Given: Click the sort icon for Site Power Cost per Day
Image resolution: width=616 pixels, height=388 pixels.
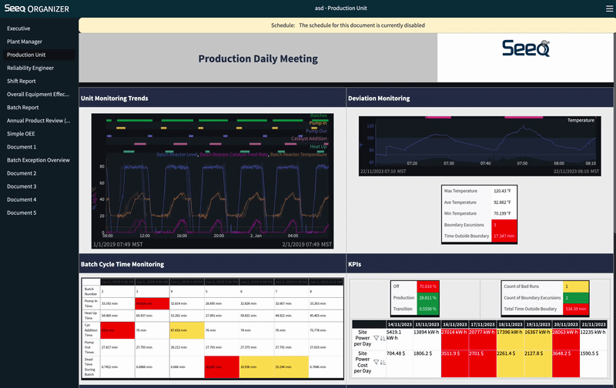Looking at the screenshot, I should 383,362.
